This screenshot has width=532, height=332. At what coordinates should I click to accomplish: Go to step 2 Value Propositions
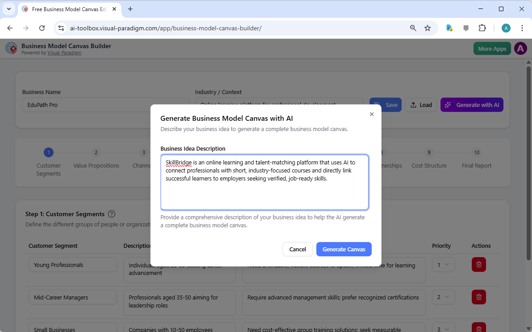tap(96, 153)
